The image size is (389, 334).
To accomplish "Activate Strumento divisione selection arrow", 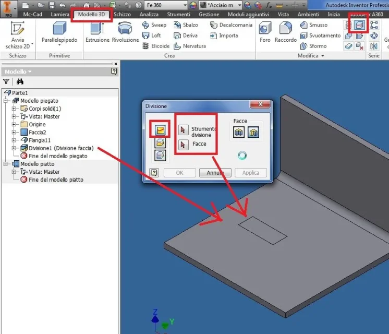I will tap(183, 130).
